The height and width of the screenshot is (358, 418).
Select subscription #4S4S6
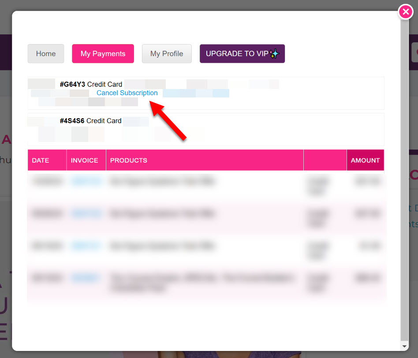point(72,121)
